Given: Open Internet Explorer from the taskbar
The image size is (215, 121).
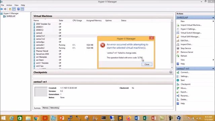Looking at the screenshot, I should 11,118.
